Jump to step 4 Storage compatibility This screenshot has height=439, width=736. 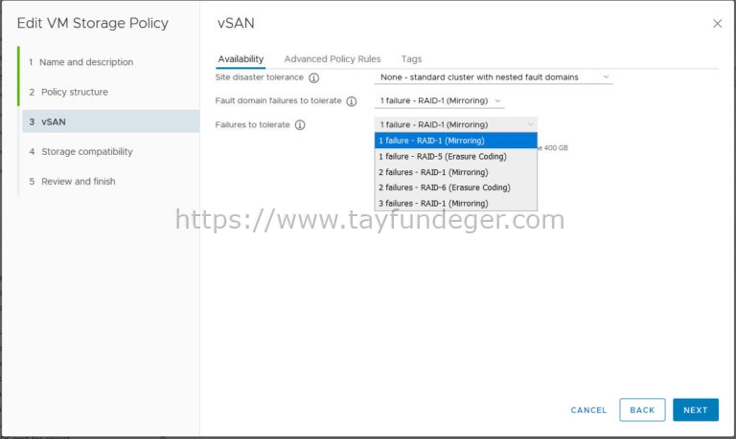point(86,151)
